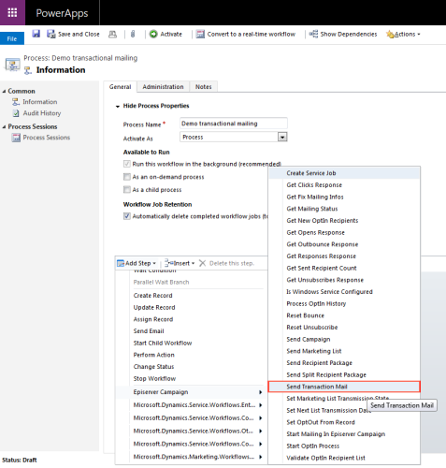Open Audit History in the sidebar
446x468 pixels.
pyautogui.click(x=42, y=113)
